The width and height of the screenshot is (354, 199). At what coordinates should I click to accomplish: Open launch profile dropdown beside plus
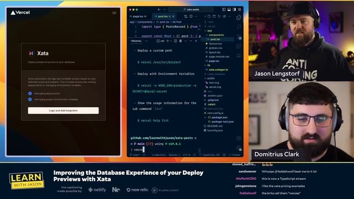click(x=171, y=41)
